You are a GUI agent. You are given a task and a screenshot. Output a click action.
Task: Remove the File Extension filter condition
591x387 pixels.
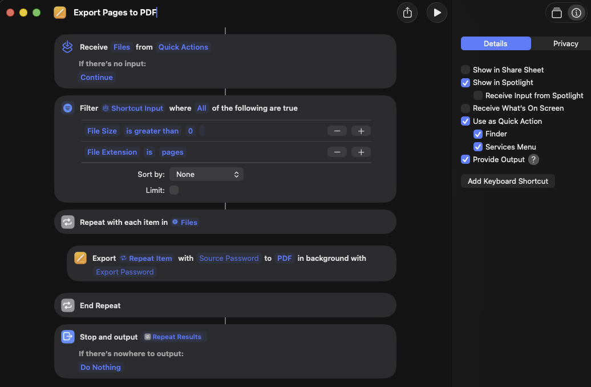coord(337,152)
